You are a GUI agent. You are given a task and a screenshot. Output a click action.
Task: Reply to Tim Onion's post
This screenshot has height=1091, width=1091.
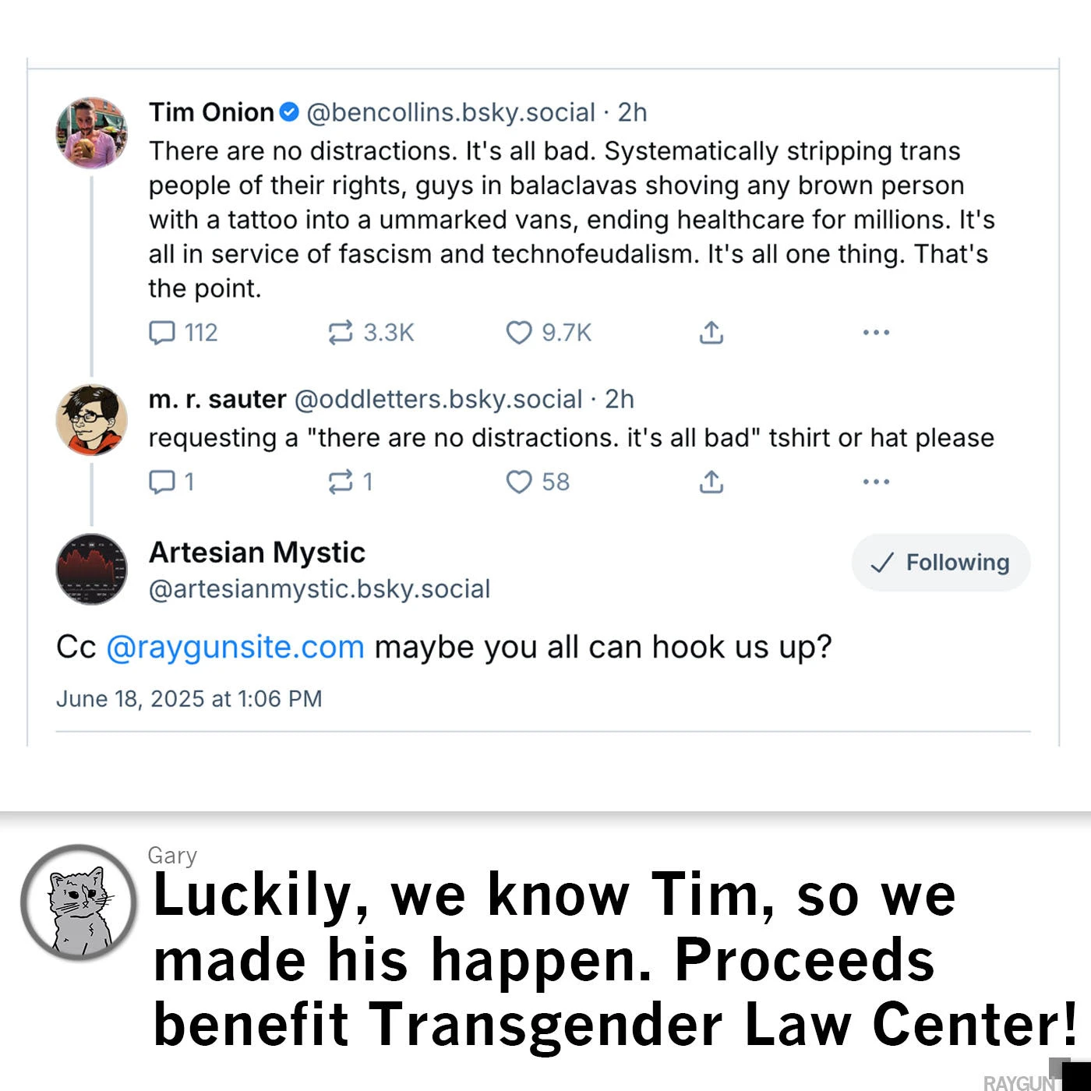(x=162, y=333)
